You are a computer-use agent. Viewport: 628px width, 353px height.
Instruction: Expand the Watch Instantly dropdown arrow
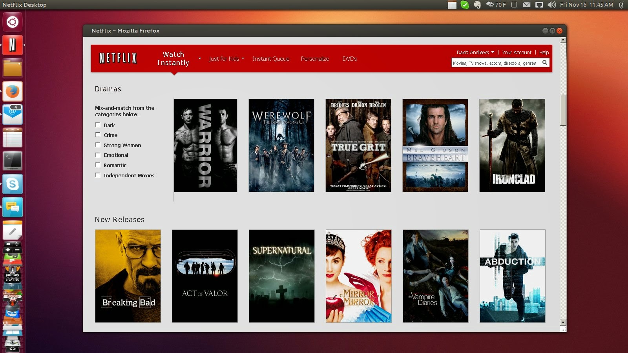(199, 59)
